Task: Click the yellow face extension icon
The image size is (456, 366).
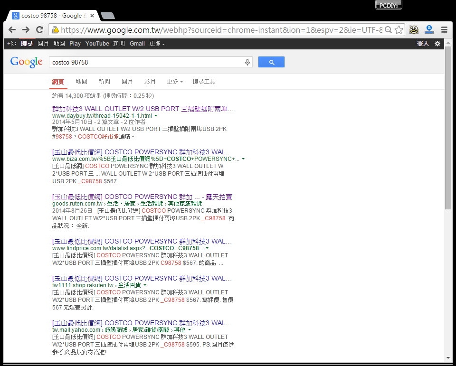Action: click(x=414, y=29)
